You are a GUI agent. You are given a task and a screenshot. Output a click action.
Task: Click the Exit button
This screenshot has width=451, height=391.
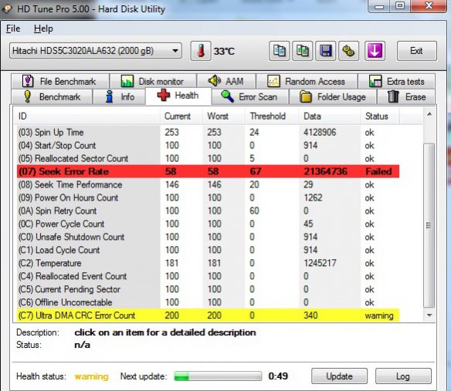click(x=417, y=51)
